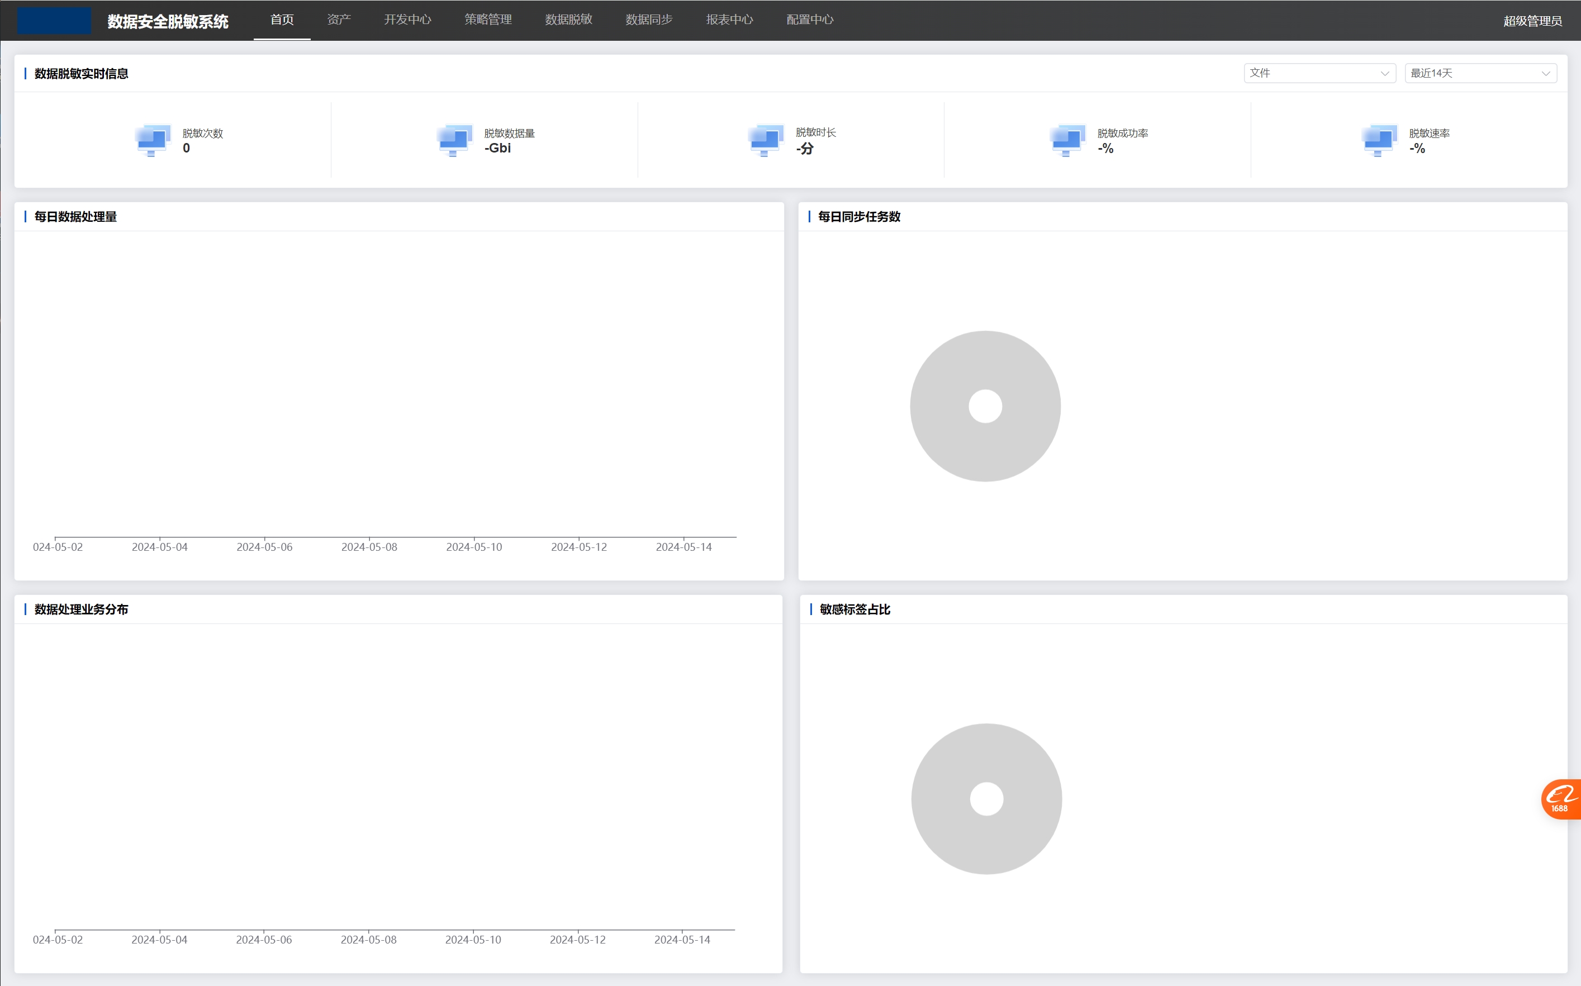The width and height of the screenshot is (1581, 986).
Task: Click 2024-05-08 label in 每日数据处理量 chart
Action: pos(369,547)
